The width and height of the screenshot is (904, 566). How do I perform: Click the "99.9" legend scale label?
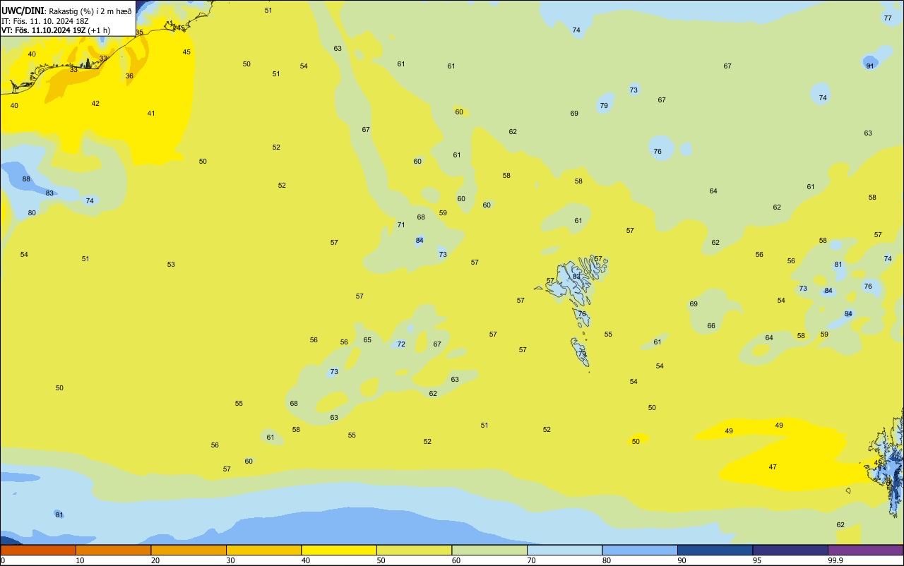(835, 560)
